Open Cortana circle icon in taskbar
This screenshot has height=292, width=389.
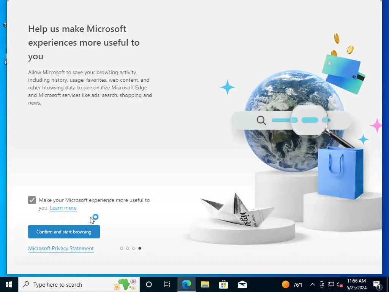pos(149,284)
